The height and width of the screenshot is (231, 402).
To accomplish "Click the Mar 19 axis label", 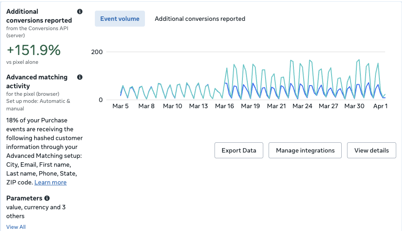I will [250, 106].
